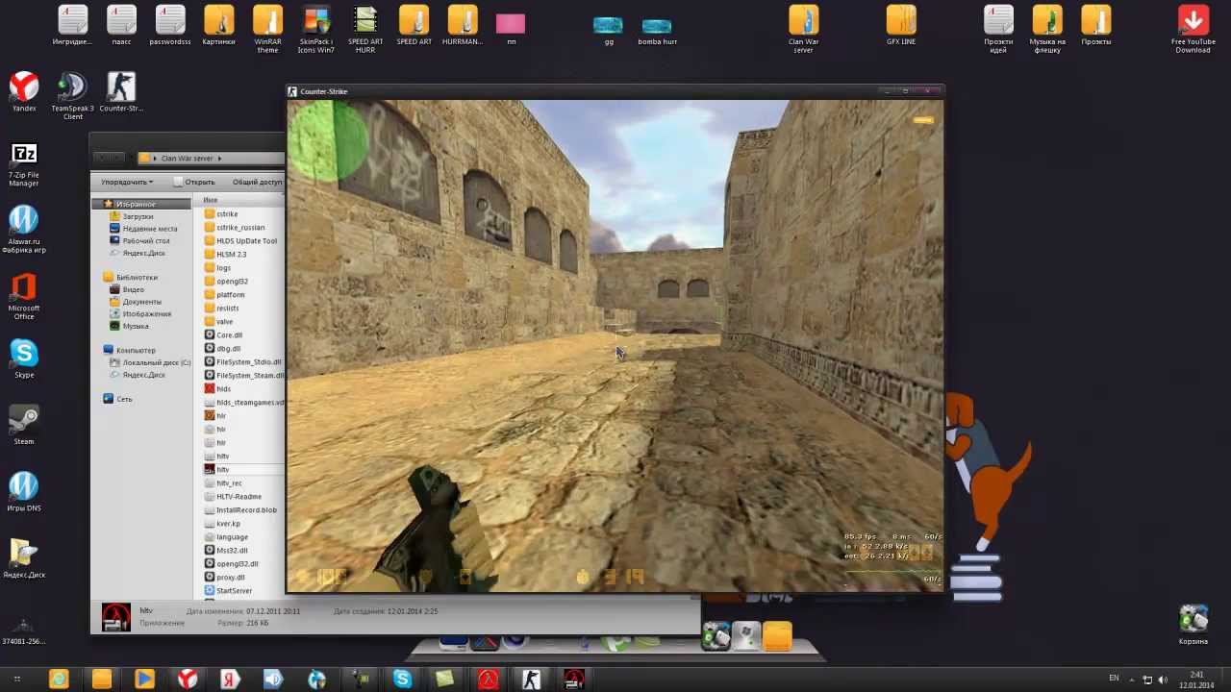Open the WinRAR theme desktop folder
This screenshot has height=692, width=1231.
[267, 29]
